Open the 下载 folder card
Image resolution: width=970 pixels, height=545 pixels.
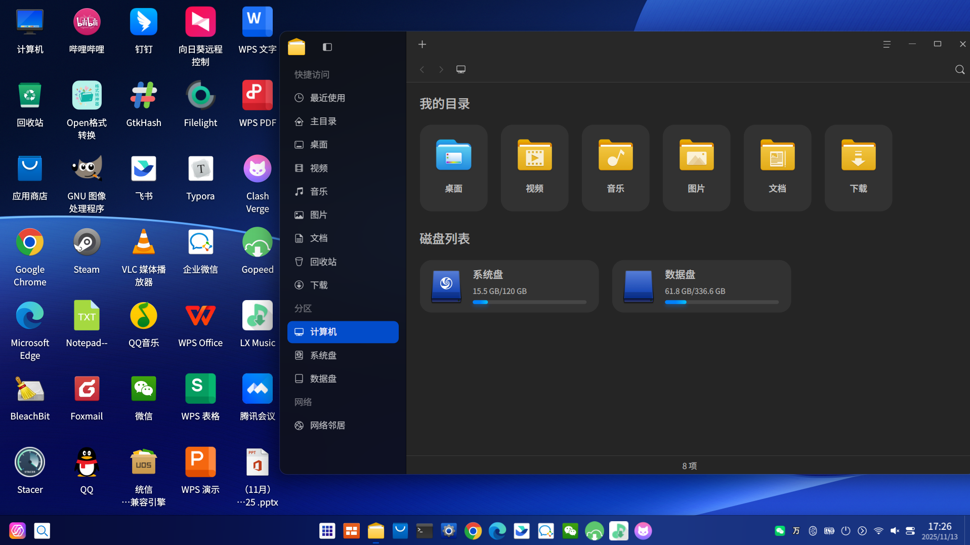point(859,168)
